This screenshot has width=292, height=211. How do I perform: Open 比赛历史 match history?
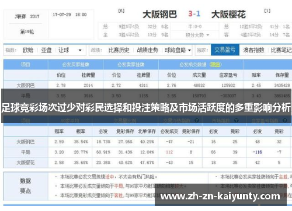tap(119, 50)
